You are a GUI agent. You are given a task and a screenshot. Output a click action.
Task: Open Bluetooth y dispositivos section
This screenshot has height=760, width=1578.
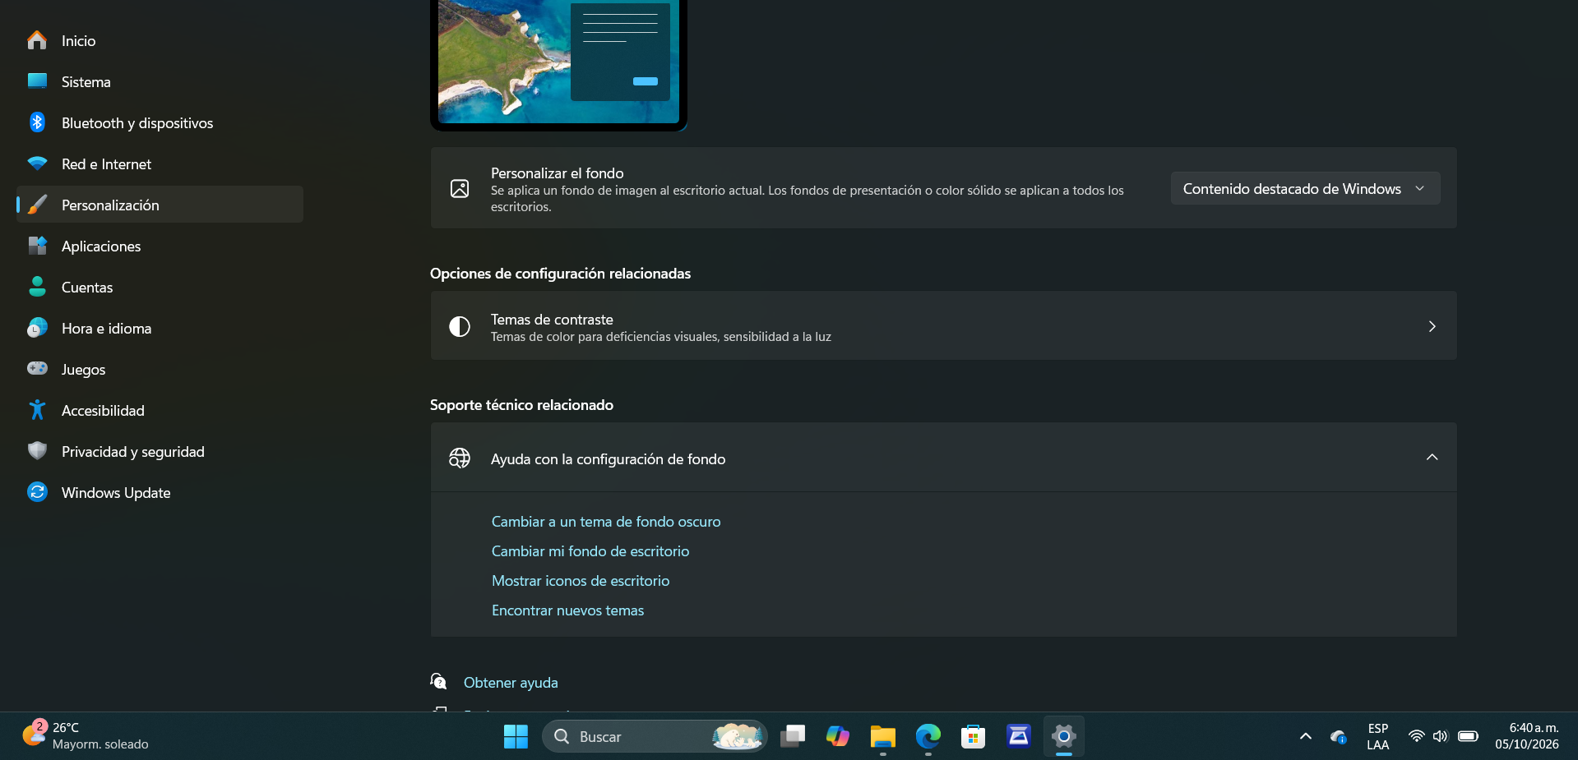point(160,122)
